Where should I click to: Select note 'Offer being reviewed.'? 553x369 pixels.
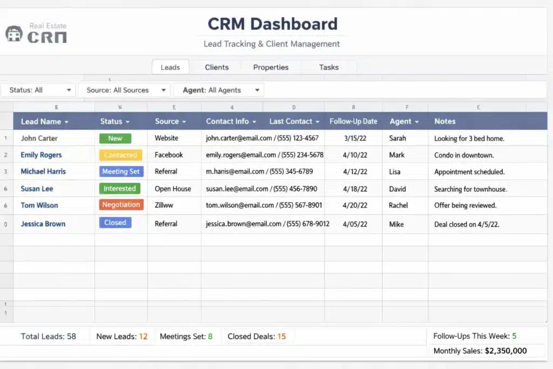pos(465,205)
